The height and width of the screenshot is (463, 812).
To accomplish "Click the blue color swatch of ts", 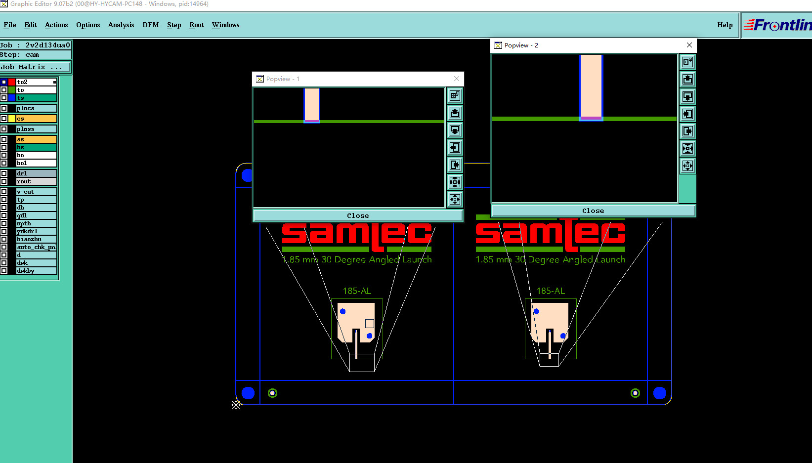I will coord(12,98).
